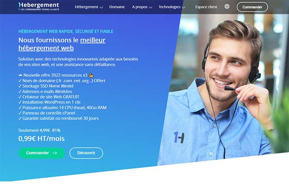The image size is (289, 196).
Task: Open the Espace client menu item
Action: click(x=206, y=7)
